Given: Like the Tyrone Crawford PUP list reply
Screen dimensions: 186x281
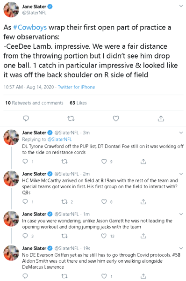Looking at the screenshot, I should click(104, 162).
